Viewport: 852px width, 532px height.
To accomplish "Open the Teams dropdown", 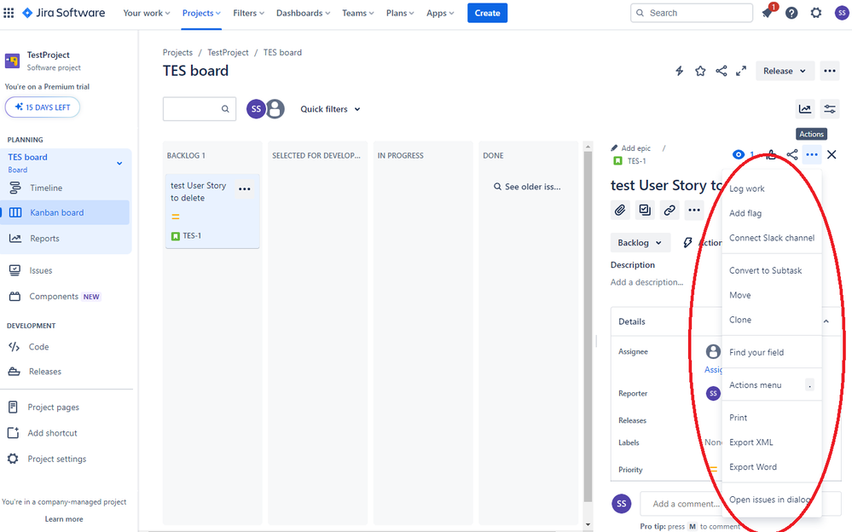I will click(357, 13).
